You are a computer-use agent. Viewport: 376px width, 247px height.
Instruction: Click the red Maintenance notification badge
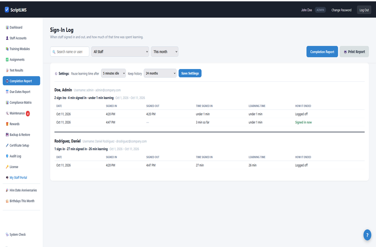point(28,114)
